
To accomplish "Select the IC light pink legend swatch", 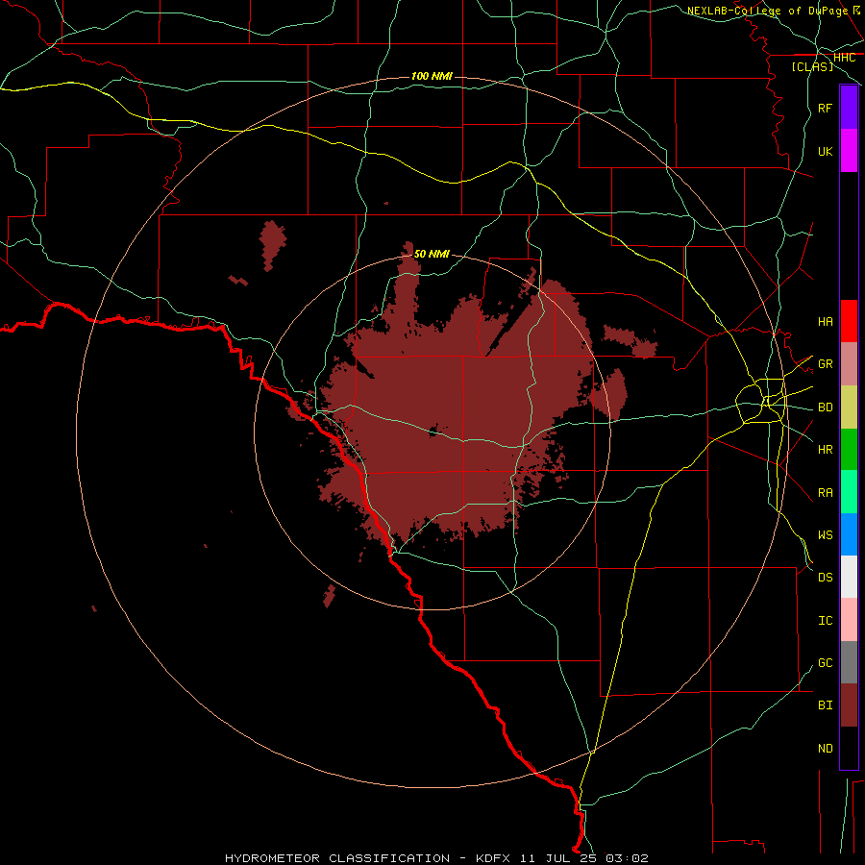I will click(x=849, y=620).
